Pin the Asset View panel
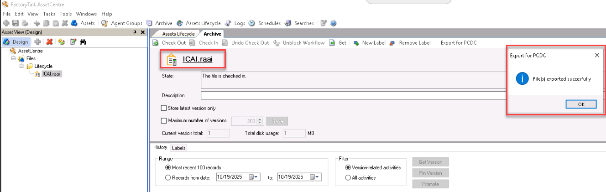The width and height of the screenshot is (606, 192). click(x=135, y=32)
